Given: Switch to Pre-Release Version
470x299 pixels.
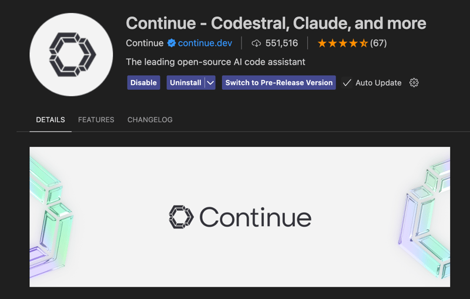Looking at the screenshot, I should click(278, 83).
